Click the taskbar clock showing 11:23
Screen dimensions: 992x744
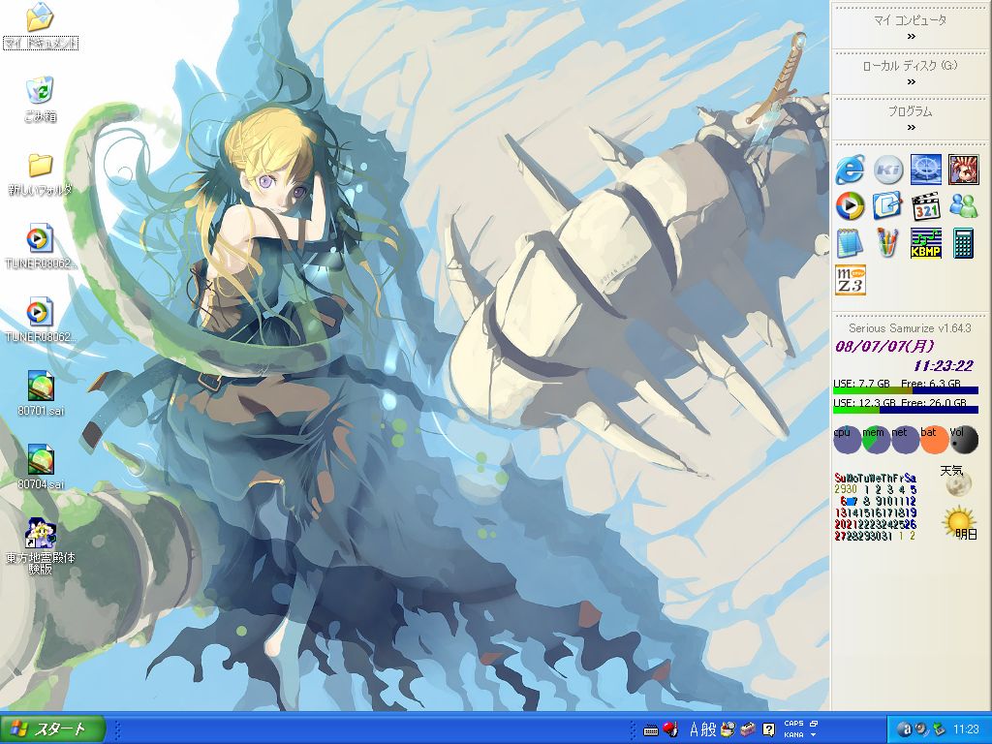click(966, 729)
